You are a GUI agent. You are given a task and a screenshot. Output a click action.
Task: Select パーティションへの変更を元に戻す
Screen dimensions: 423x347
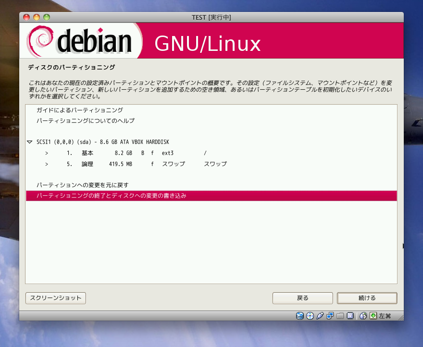tap(211, 185)
